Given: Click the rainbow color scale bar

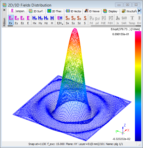Looking at the screenshot, I should pyautogui.click(x=138, y=86).
